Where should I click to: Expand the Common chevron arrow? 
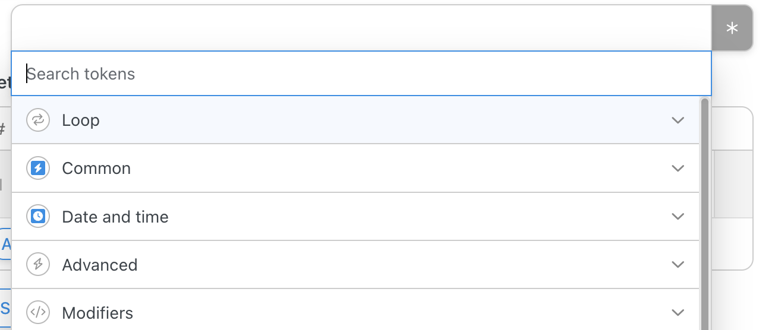point(678,169)
